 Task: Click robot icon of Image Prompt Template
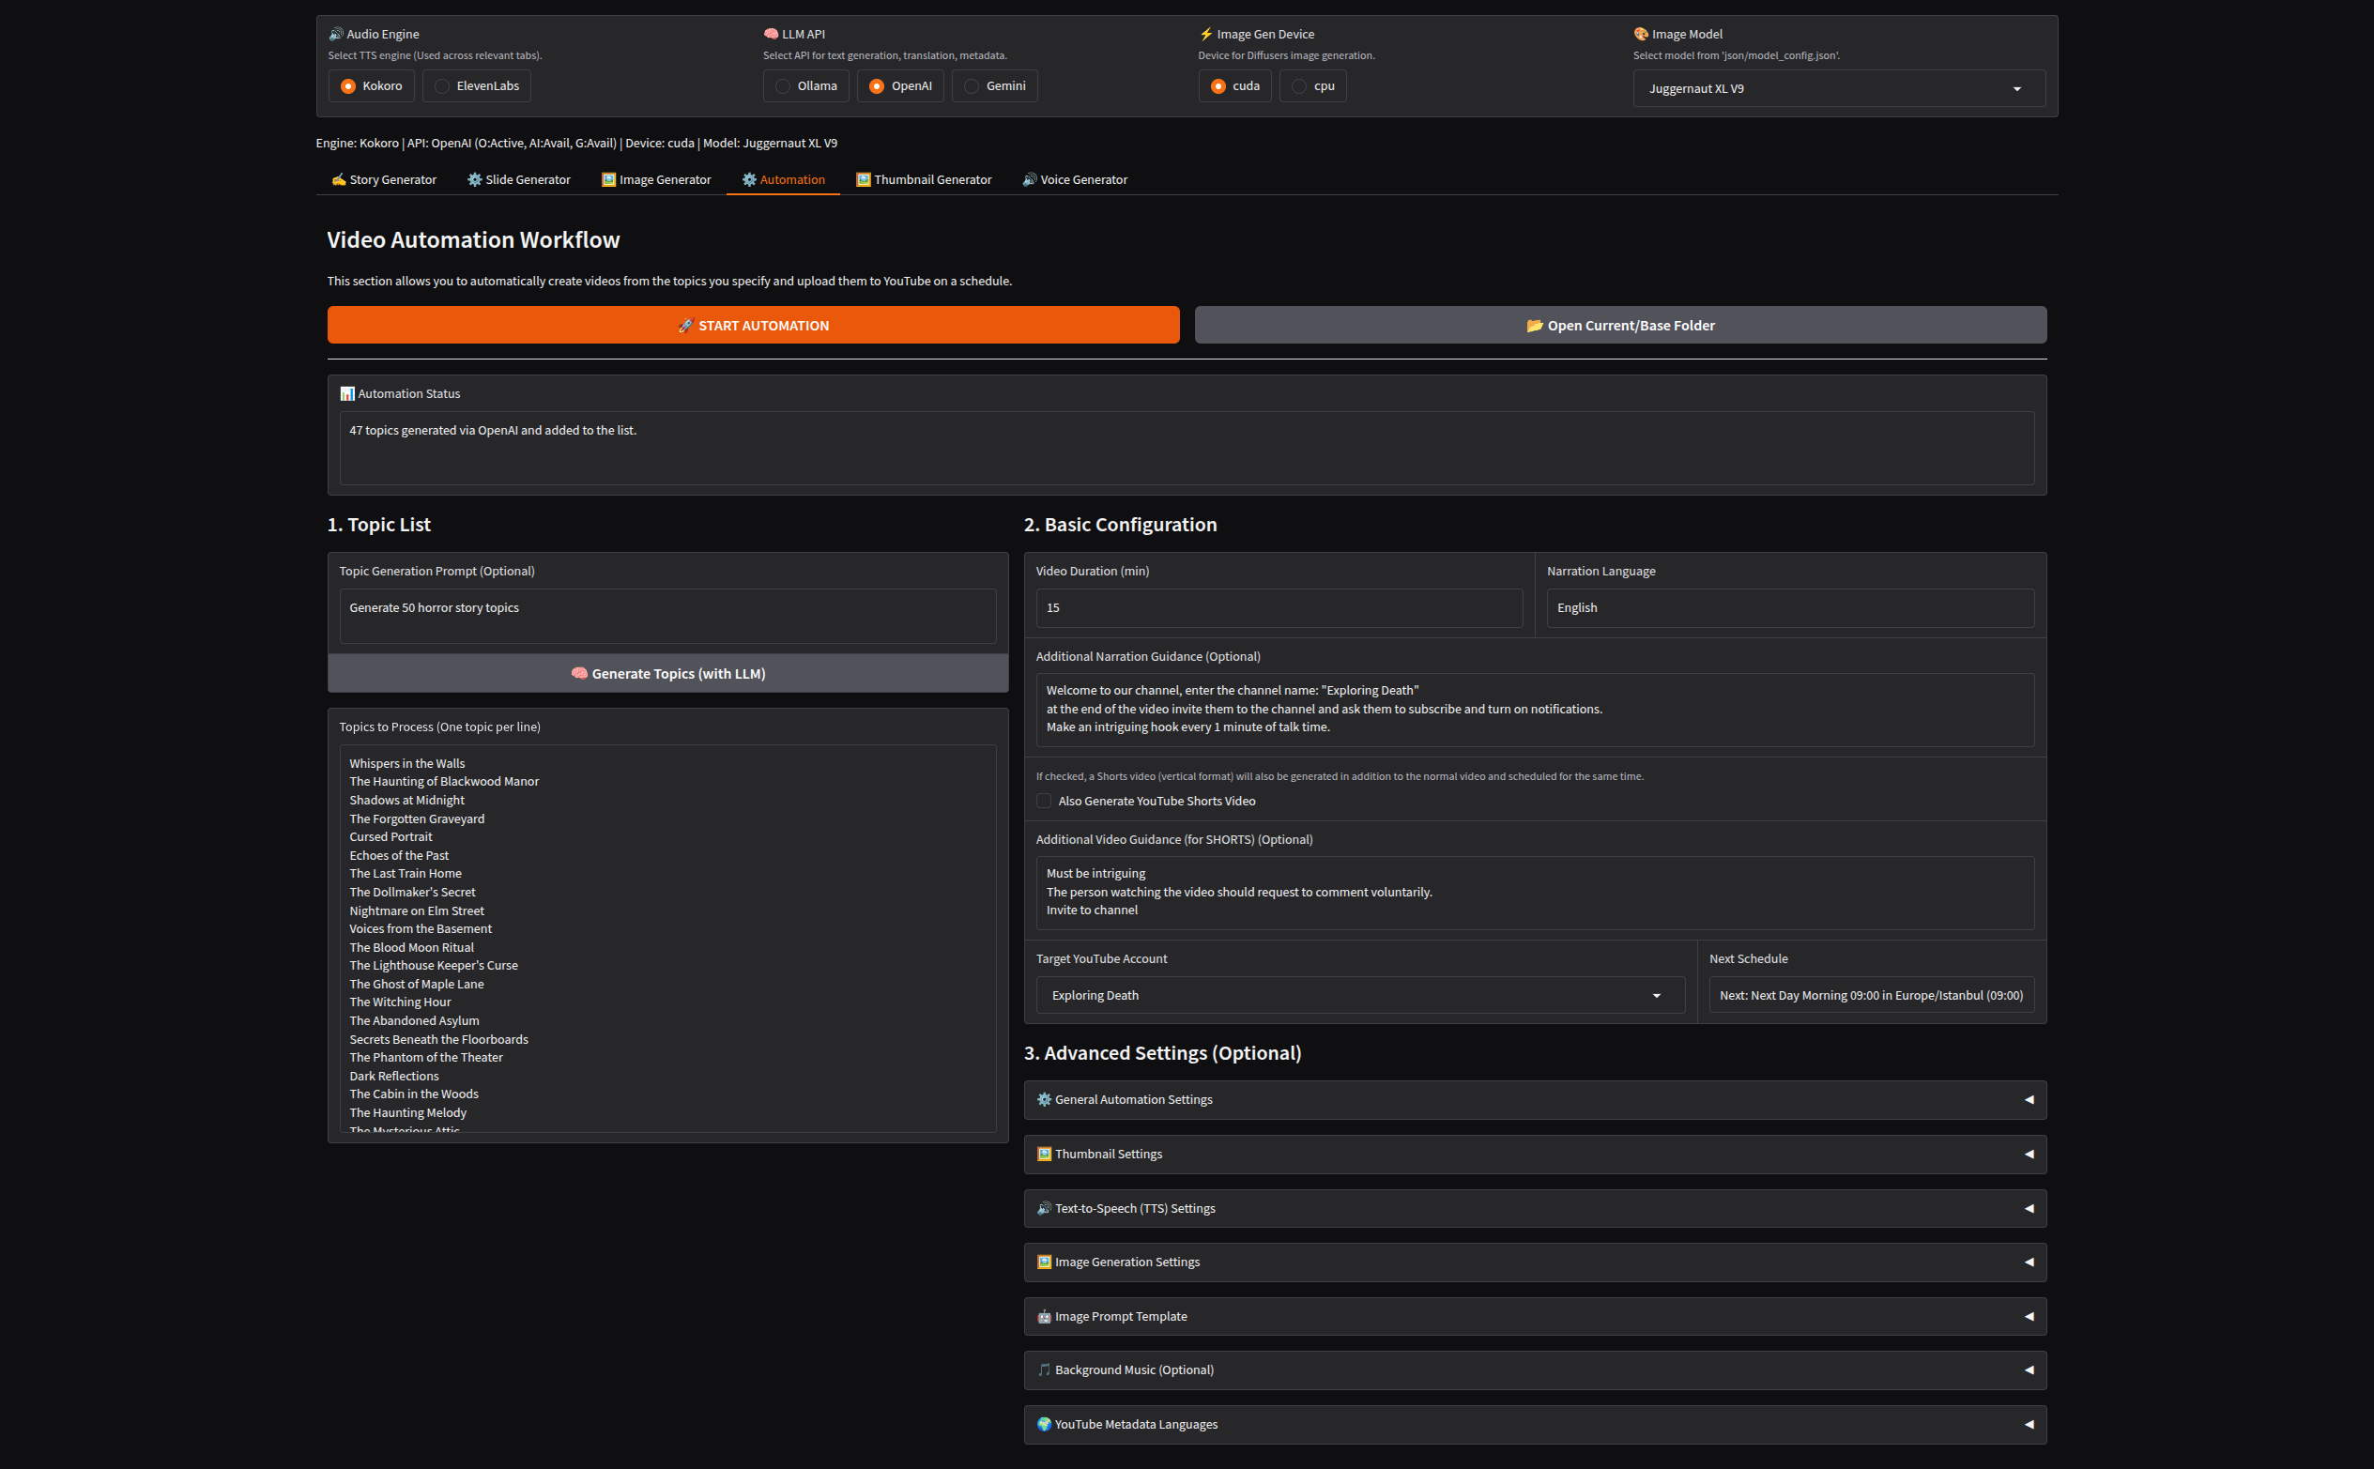1044,1316
